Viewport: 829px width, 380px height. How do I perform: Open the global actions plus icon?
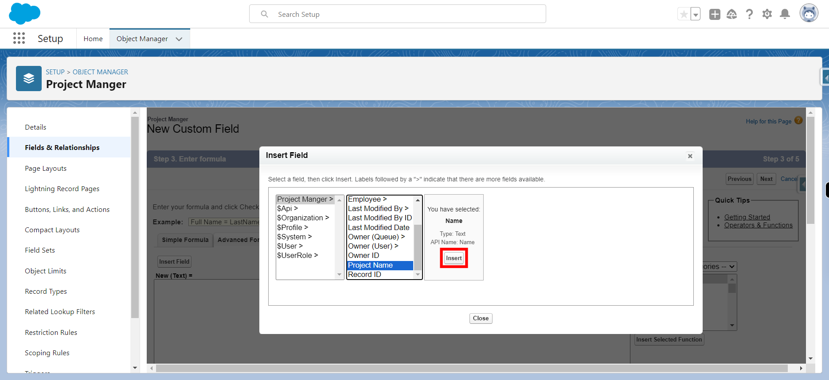click(715, 14)
